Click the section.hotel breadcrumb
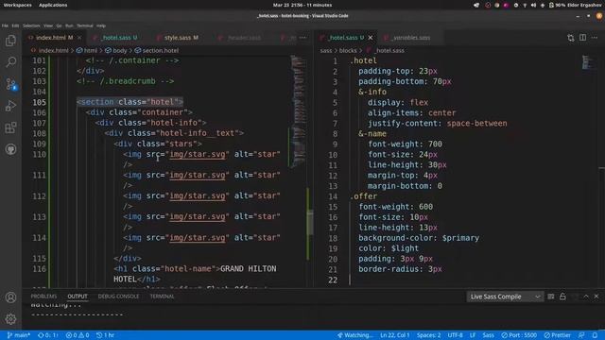Screen dimensions: 605x340 coord(156,50)
